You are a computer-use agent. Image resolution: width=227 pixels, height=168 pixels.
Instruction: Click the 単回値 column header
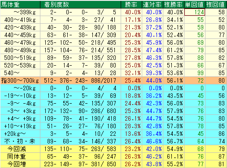coord(195,4)
